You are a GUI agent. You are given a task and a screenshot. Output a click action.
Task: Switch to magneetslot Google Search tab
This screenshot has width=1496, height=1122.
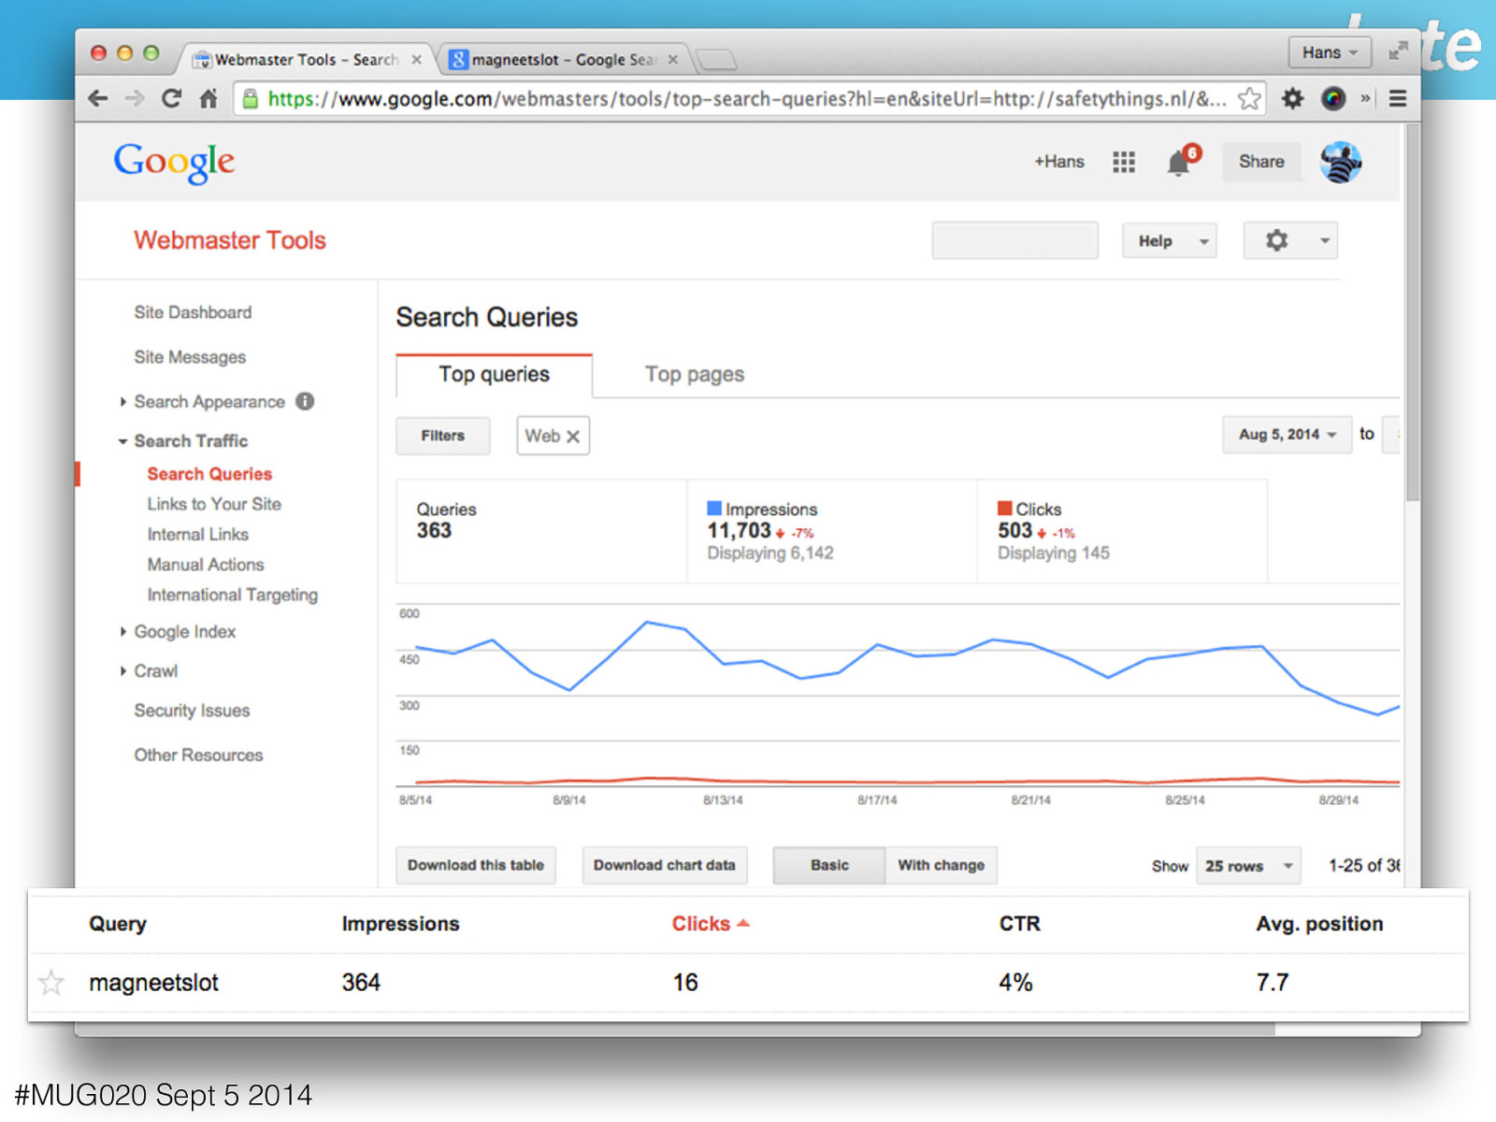coord(564,59)
